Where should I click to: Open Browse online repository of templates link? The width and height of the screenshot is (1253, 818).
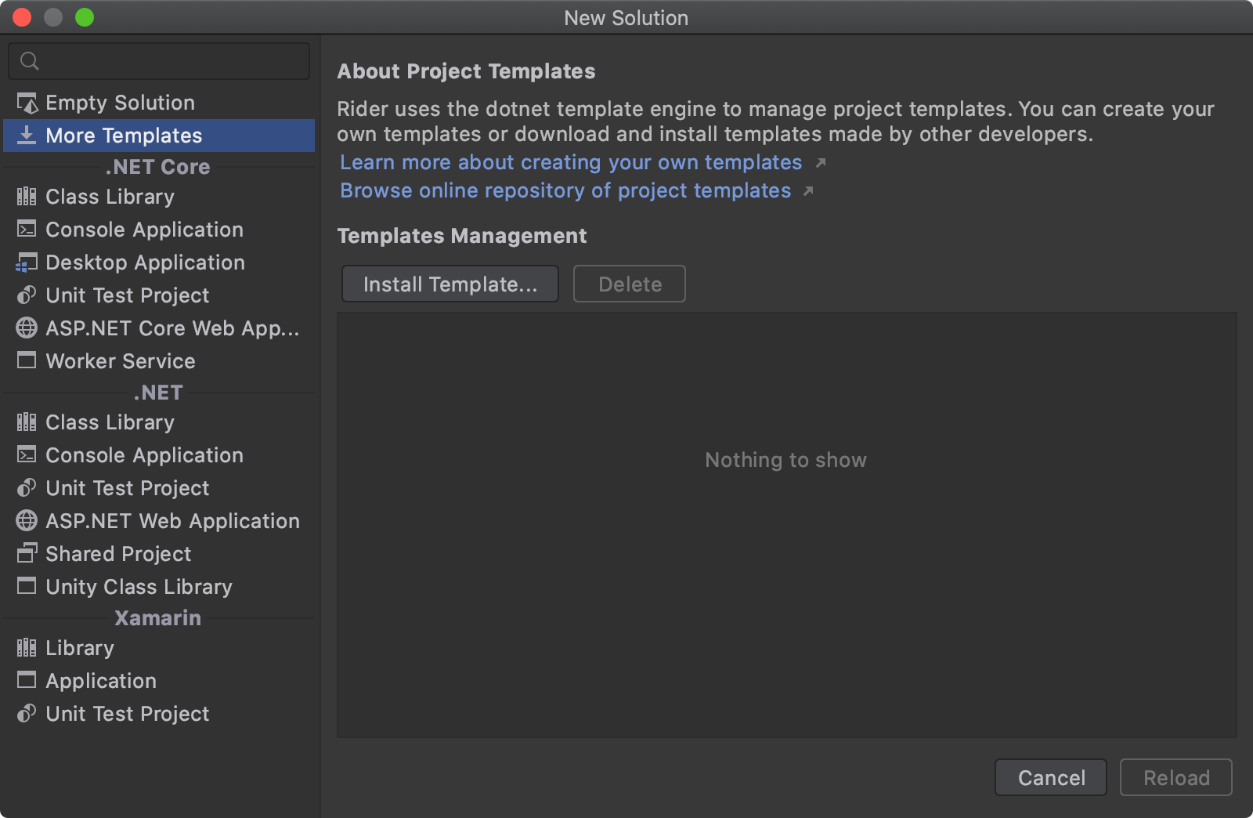coord(565,190)
